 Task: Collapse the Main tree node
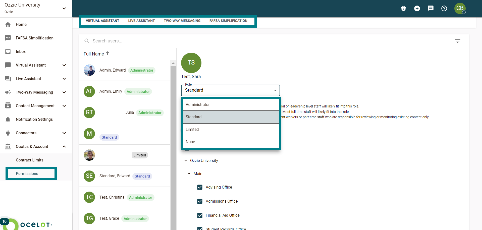(x=189, y=174)
